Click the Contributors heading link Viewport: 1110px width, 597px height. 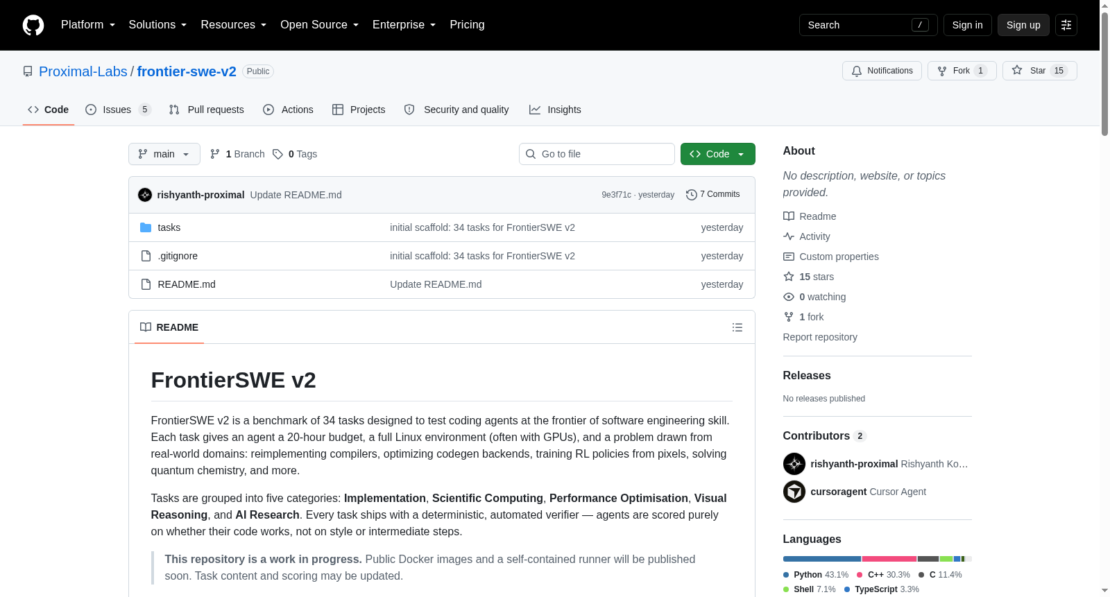point(825,435)
